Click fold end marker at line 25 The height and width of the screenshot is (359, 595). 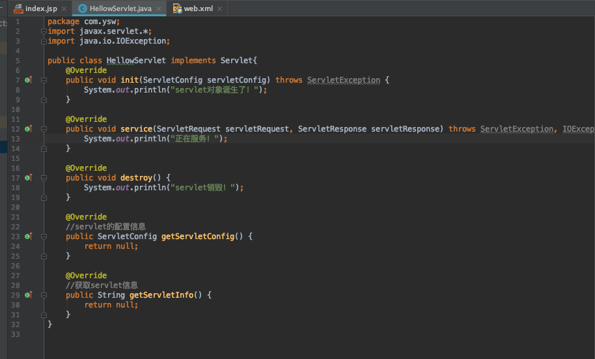pyautogui.click(x=44, y=257)
